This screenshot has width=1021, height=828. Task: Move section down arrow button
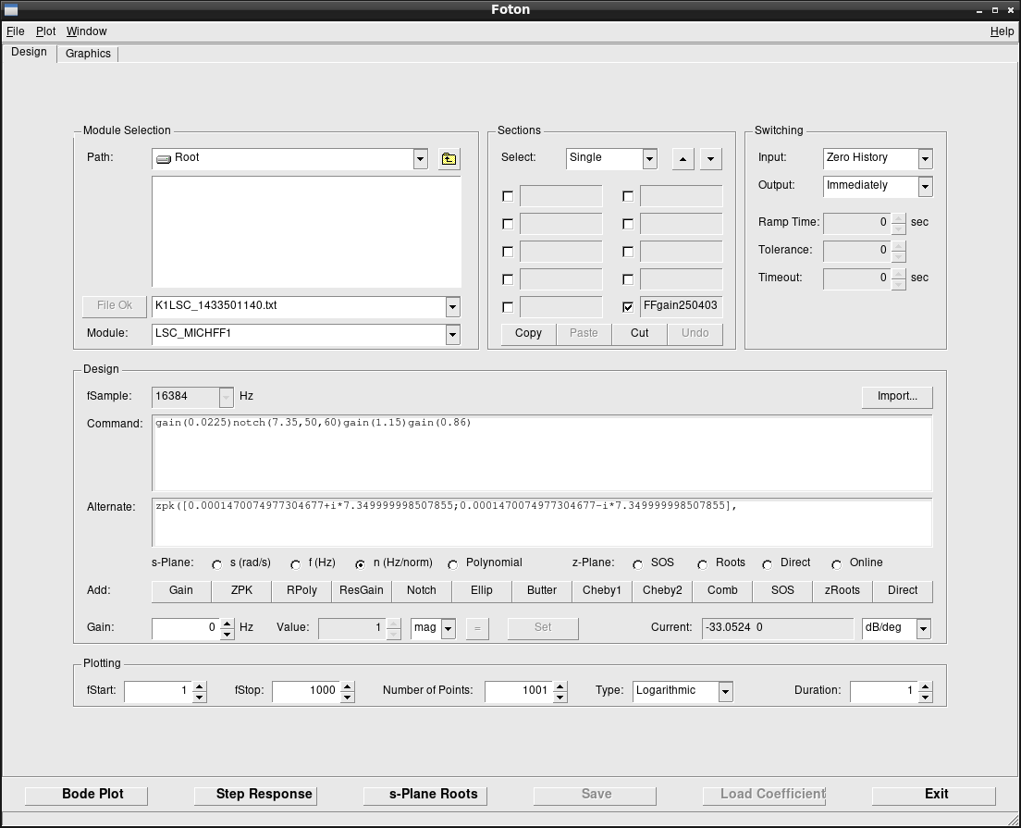point(710,159)
